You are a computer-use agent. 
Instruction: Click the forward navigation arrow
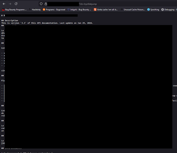coord(10,4)
